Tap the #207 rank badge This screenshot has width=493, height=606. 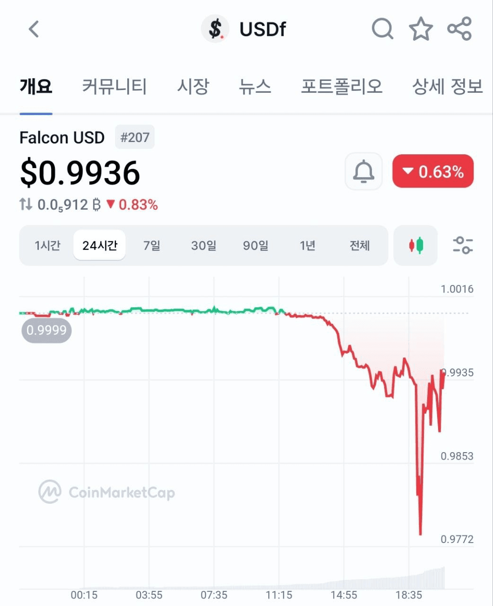(x=135, y=137)
